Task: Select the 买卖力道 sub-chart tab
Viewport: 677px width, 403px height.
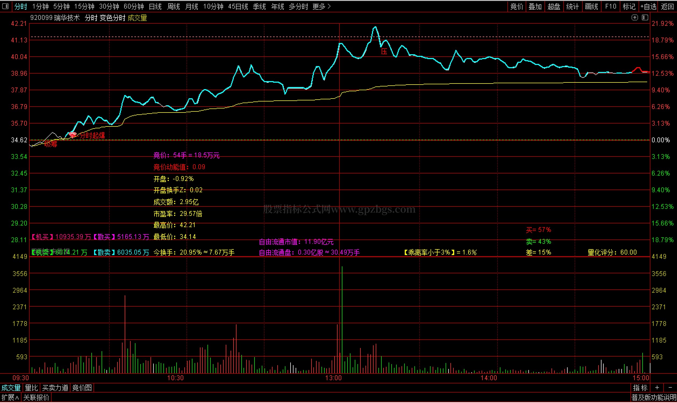Action: point(55,388)
